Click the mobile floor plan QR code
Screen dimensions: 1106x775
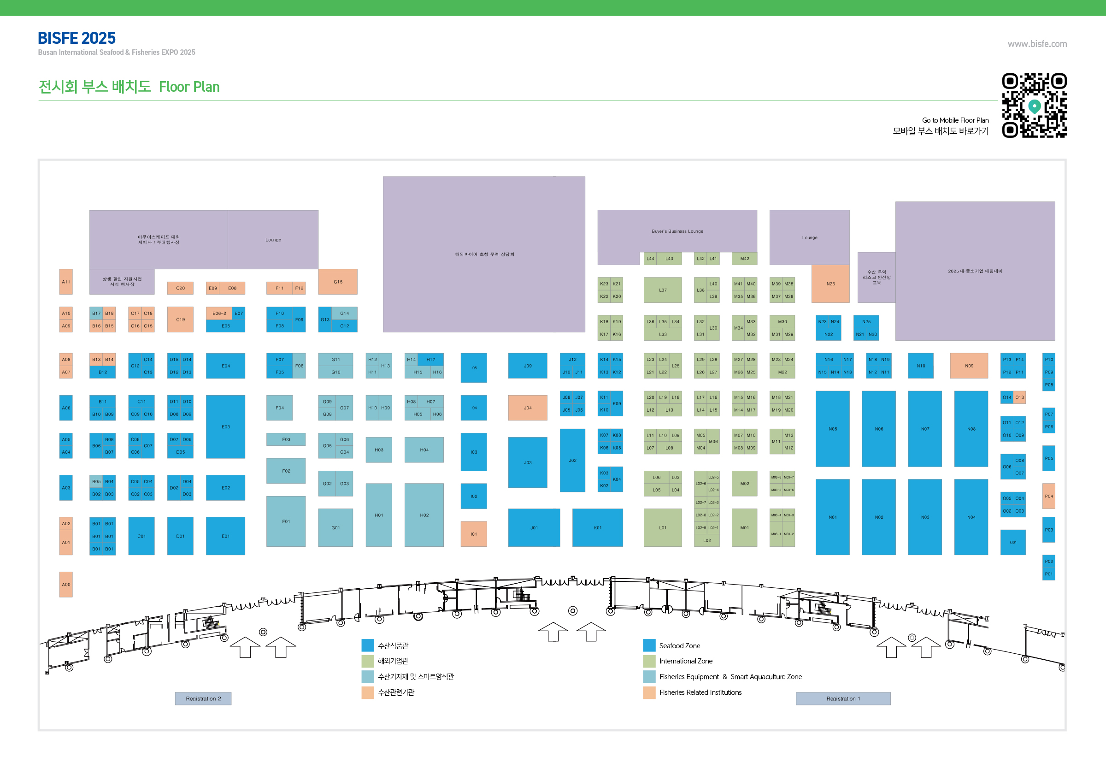1034,105
